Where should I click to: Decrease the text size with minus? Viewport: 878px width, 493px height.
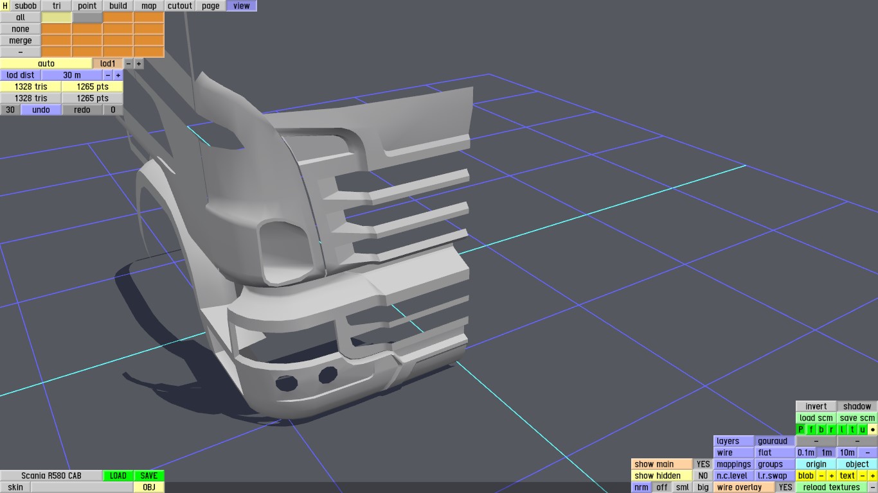[863, 476]
